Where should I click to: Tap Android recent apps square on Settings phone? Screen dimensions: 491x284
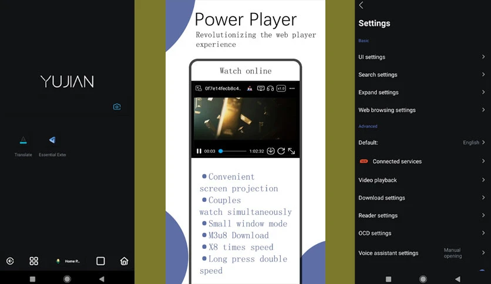388,279
